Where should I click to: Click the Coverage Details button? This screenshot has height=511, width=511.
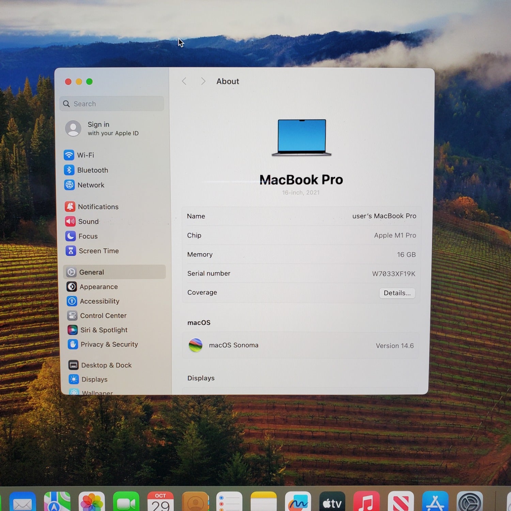(397, 293)
